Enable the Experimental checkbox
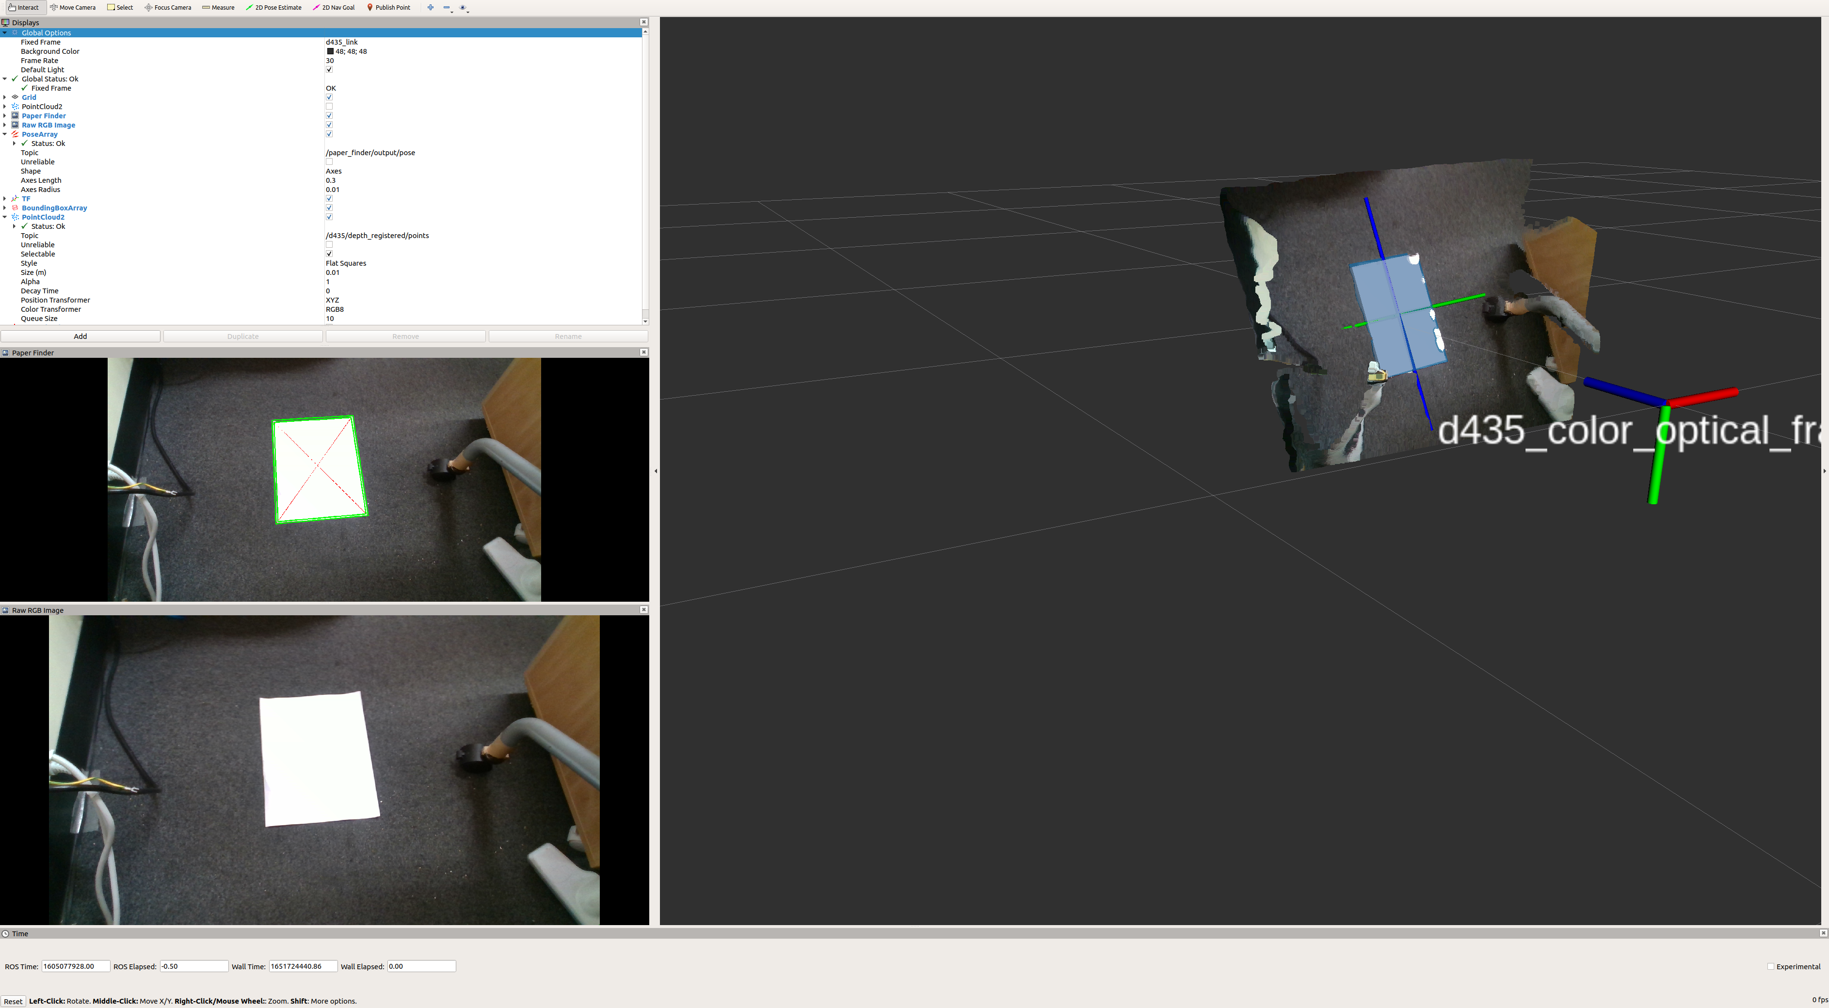 1771,966
